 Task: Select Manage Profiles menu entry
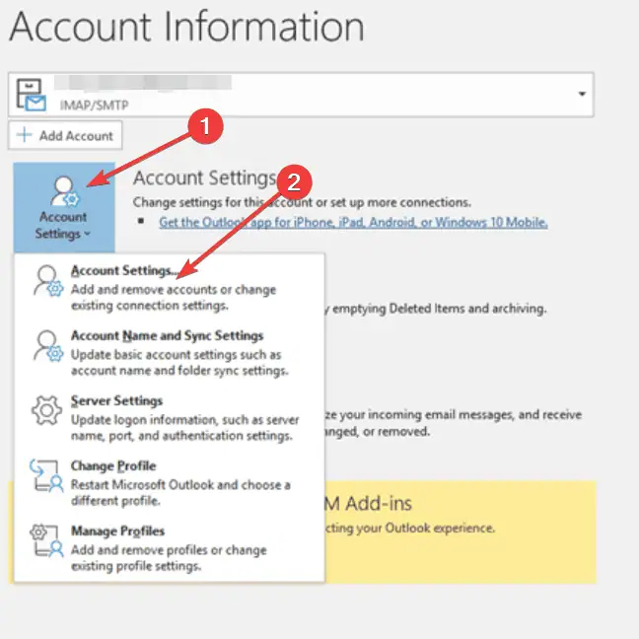coord(170,548)
